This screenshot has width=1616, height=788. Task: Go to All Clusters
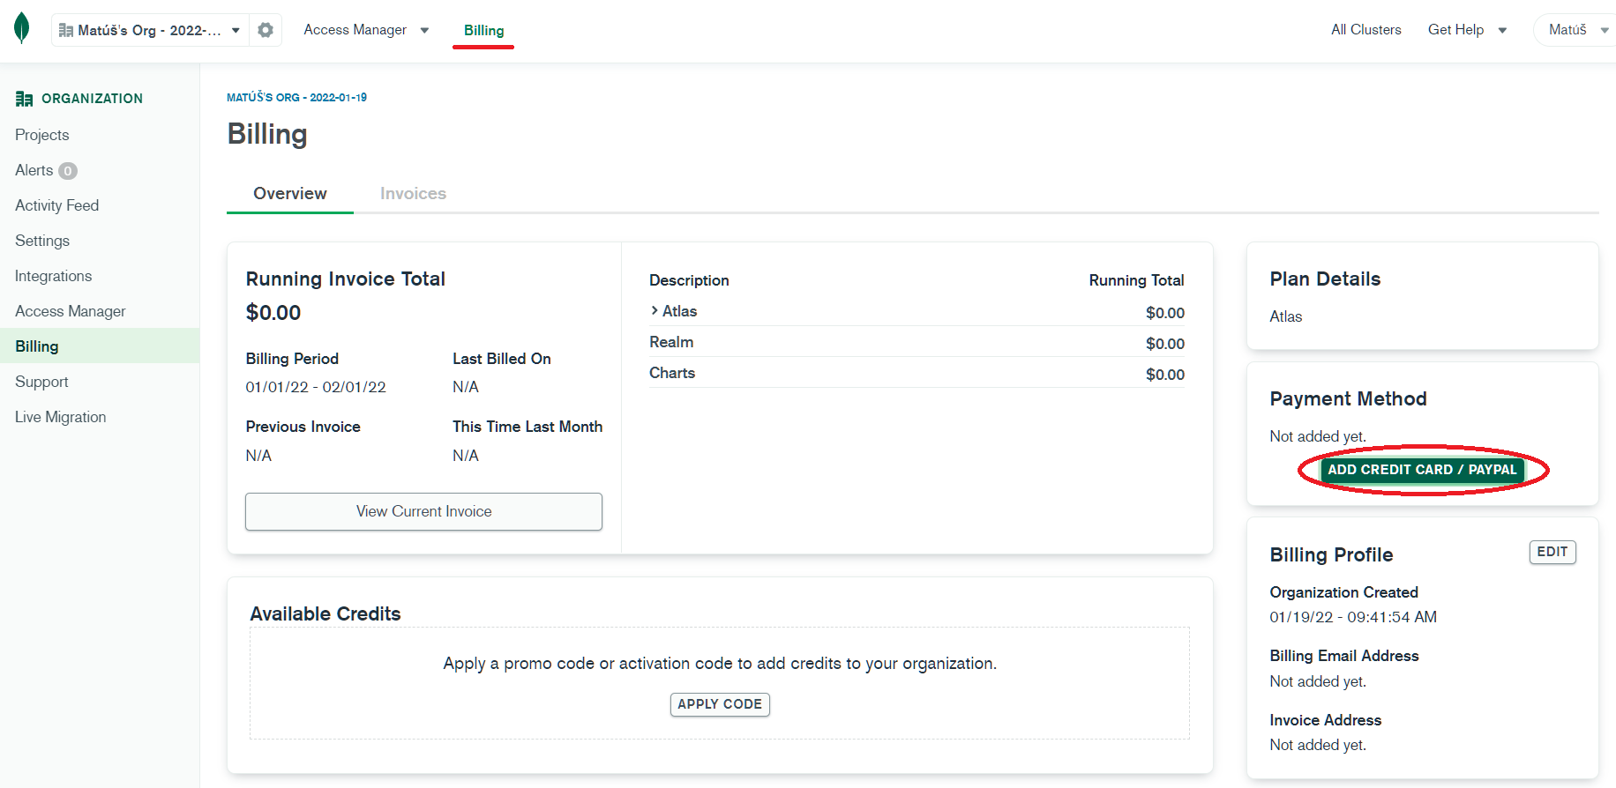pos(1365,30)
